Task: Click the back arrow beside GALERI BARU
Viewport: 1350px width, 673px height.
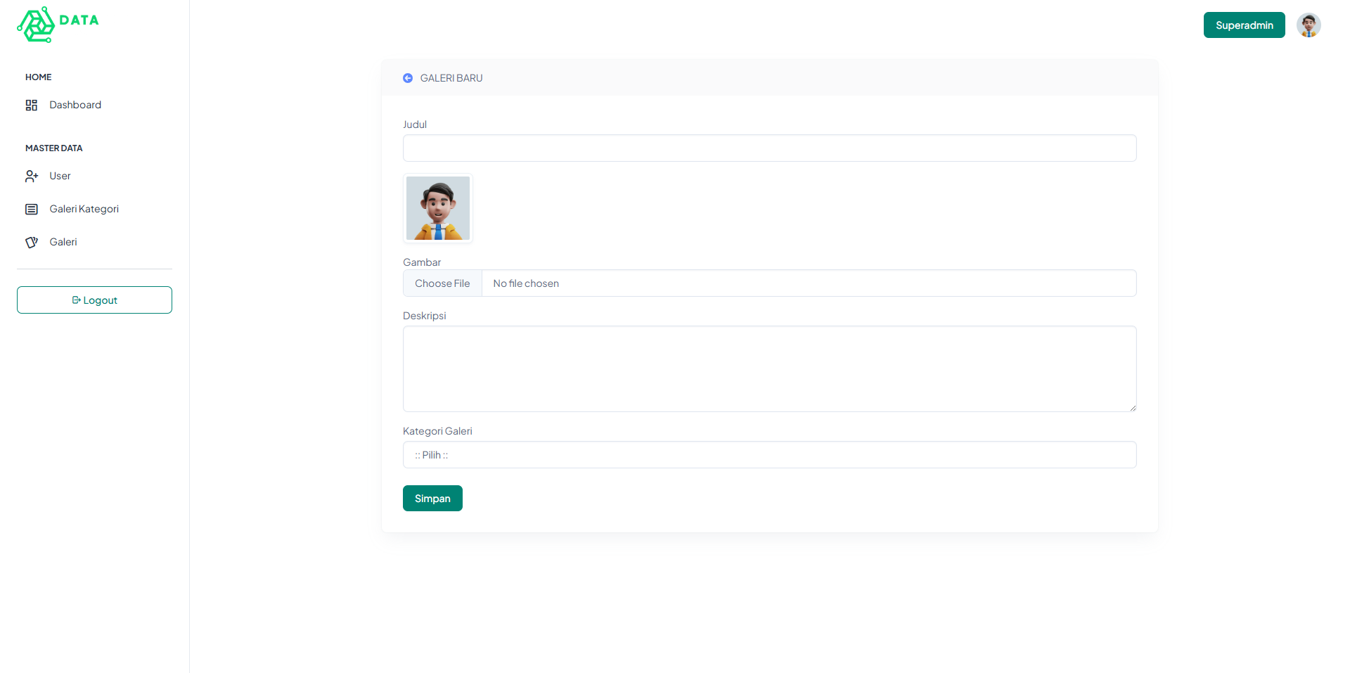Action: pyautogui.click(x=408, y=78)
